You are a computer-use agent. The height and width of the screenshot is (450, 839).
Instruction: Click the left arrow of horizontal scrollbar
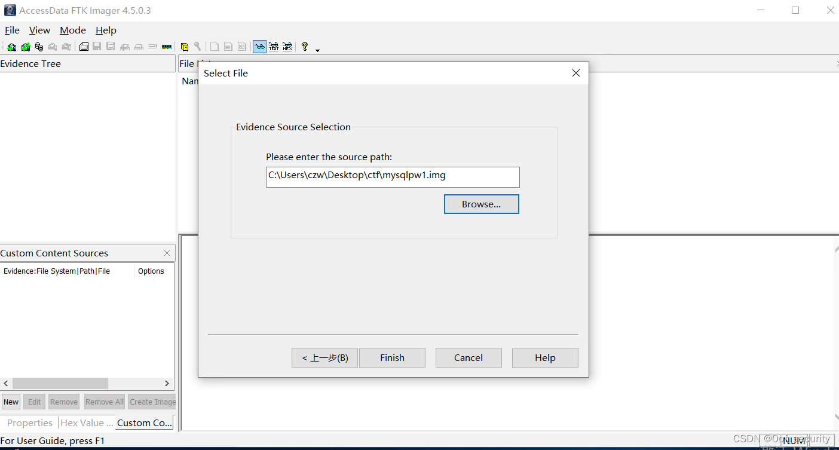click(x=6, y=383)
